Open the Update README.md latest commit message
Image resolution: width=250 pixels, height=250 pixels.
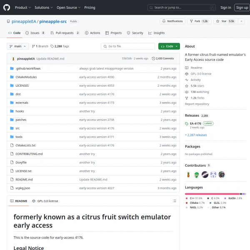tap(50, 59)
